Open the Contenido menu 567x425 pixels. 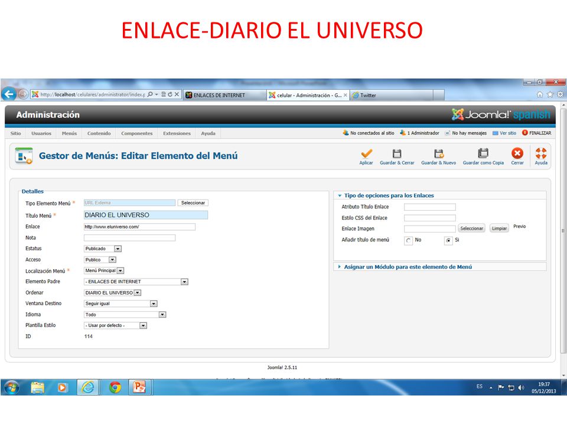tap(99, 133)
